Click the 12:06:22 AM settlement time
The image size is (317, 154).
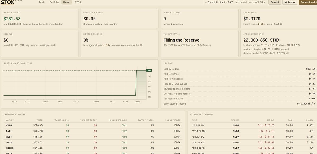tap(199, 131)
